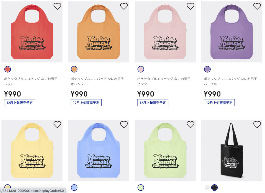Choose black color swatch for tote bag

[x=215, y=187]
